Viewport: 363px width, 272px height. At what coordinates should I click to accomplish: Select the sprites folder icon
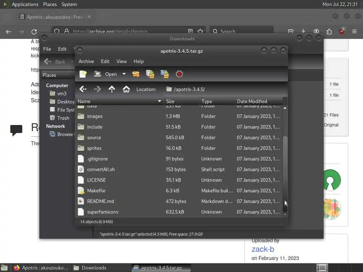(x=81, y=148)
